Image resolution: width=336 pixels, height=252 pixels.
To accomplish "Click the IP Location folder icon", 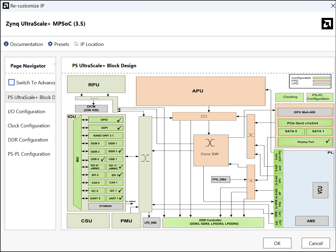I will coord(76,44).
